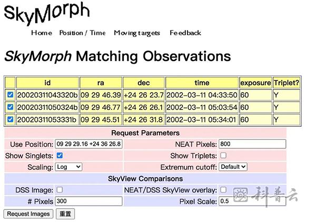Open the Scaling dropdown set to Log
The height and width of the screenshot is (222, 316).
(x=68, y=167)
